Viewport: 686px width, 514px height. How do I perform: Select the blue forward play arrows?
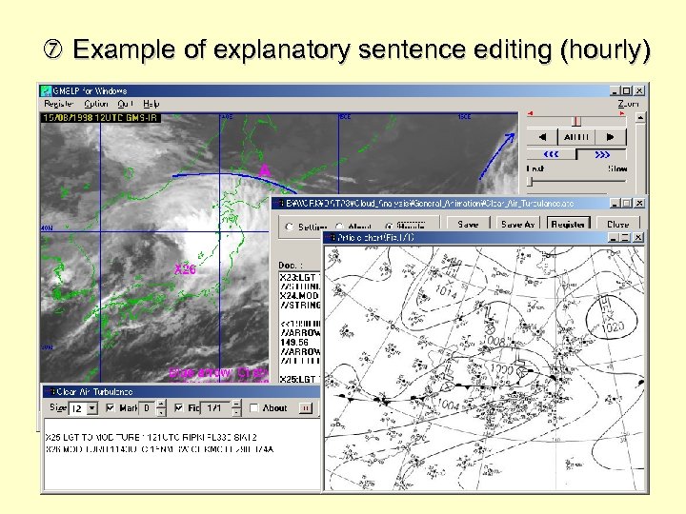pyautogui.click(x=602, y=154)
